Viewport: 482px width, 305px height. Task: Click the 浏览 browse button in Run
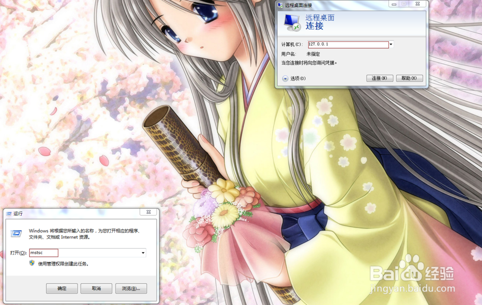pyautogui.click(x=131, y=289)
